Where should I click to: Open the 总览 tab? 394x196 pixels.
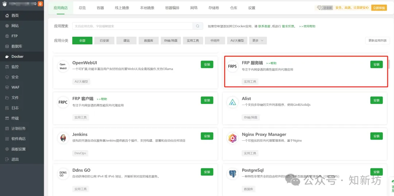[82, 8]
